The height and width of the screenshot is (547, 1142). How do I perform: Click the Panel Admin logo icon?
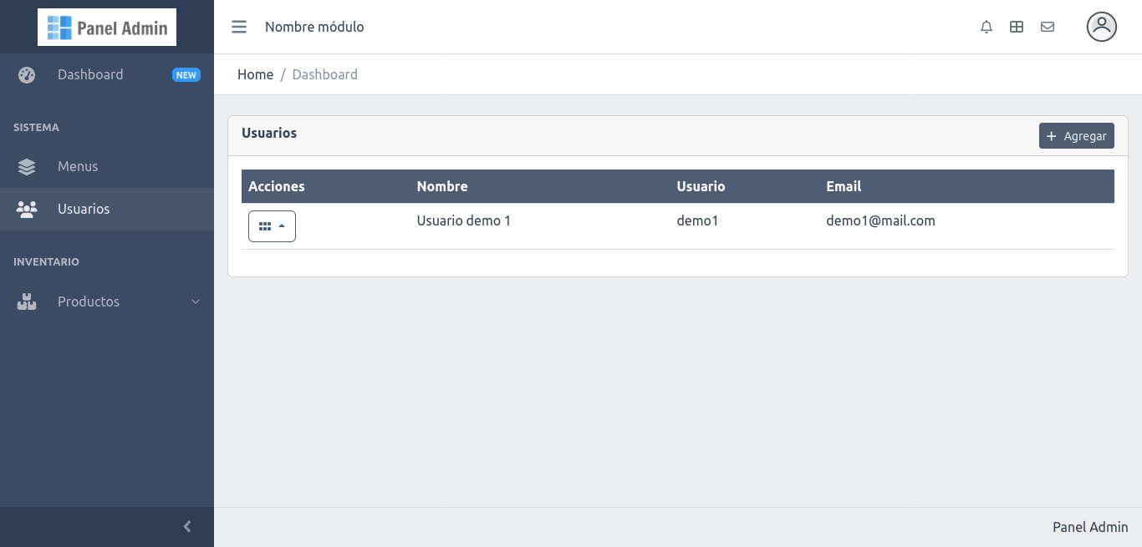coord(59,27)
